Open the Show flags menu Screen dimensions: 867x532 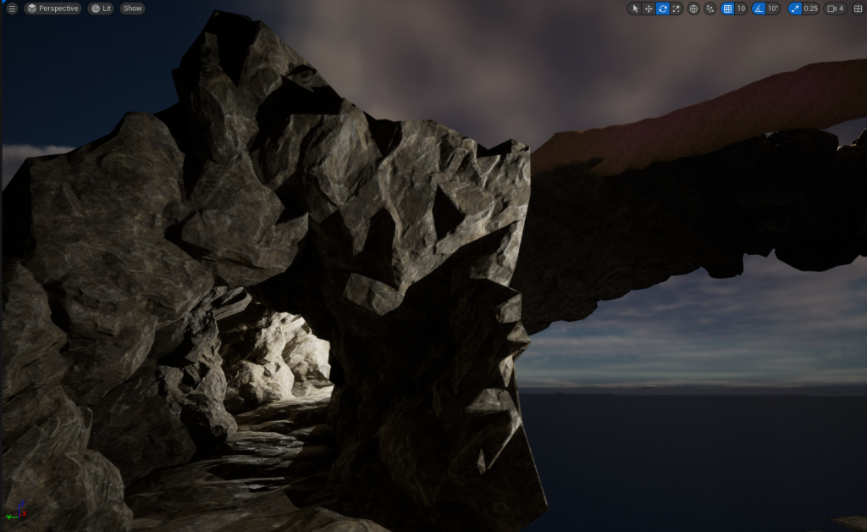click(132, 8)
